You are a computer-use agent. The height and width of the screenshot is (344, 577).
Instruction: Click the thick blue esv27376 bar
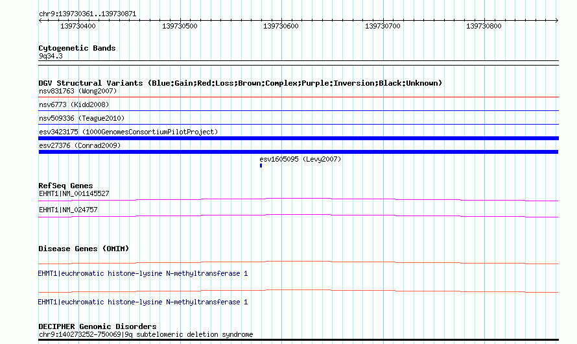click(x=298, y=152)
